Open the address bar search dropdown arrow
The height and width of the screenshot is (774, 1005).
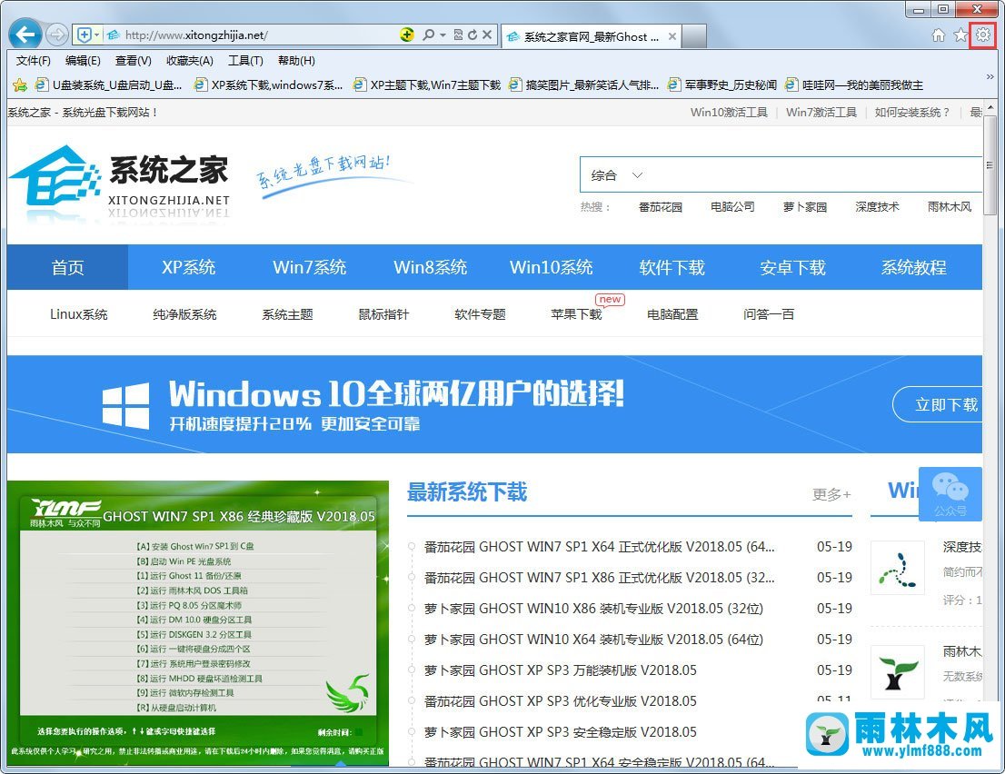[x=443, y=35]
